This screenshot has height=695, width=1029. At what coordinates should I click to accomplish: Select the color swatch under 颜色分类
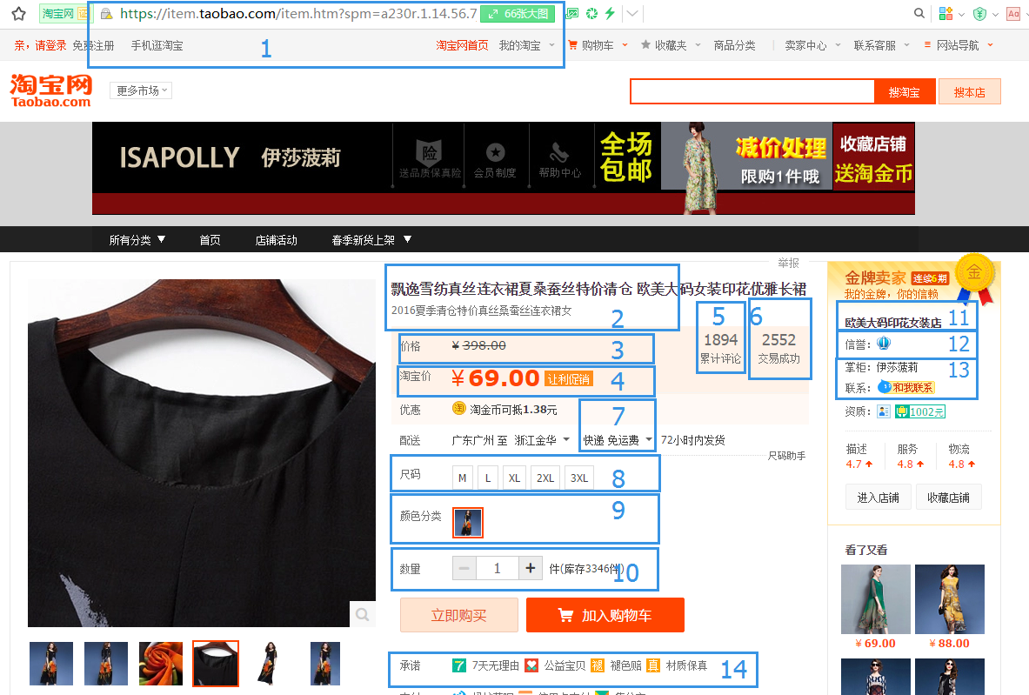coord(468,523)
